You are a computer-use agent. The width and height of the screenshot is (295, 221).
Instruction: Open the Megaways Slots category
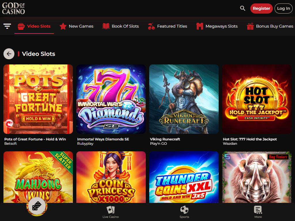click(217, 26)
